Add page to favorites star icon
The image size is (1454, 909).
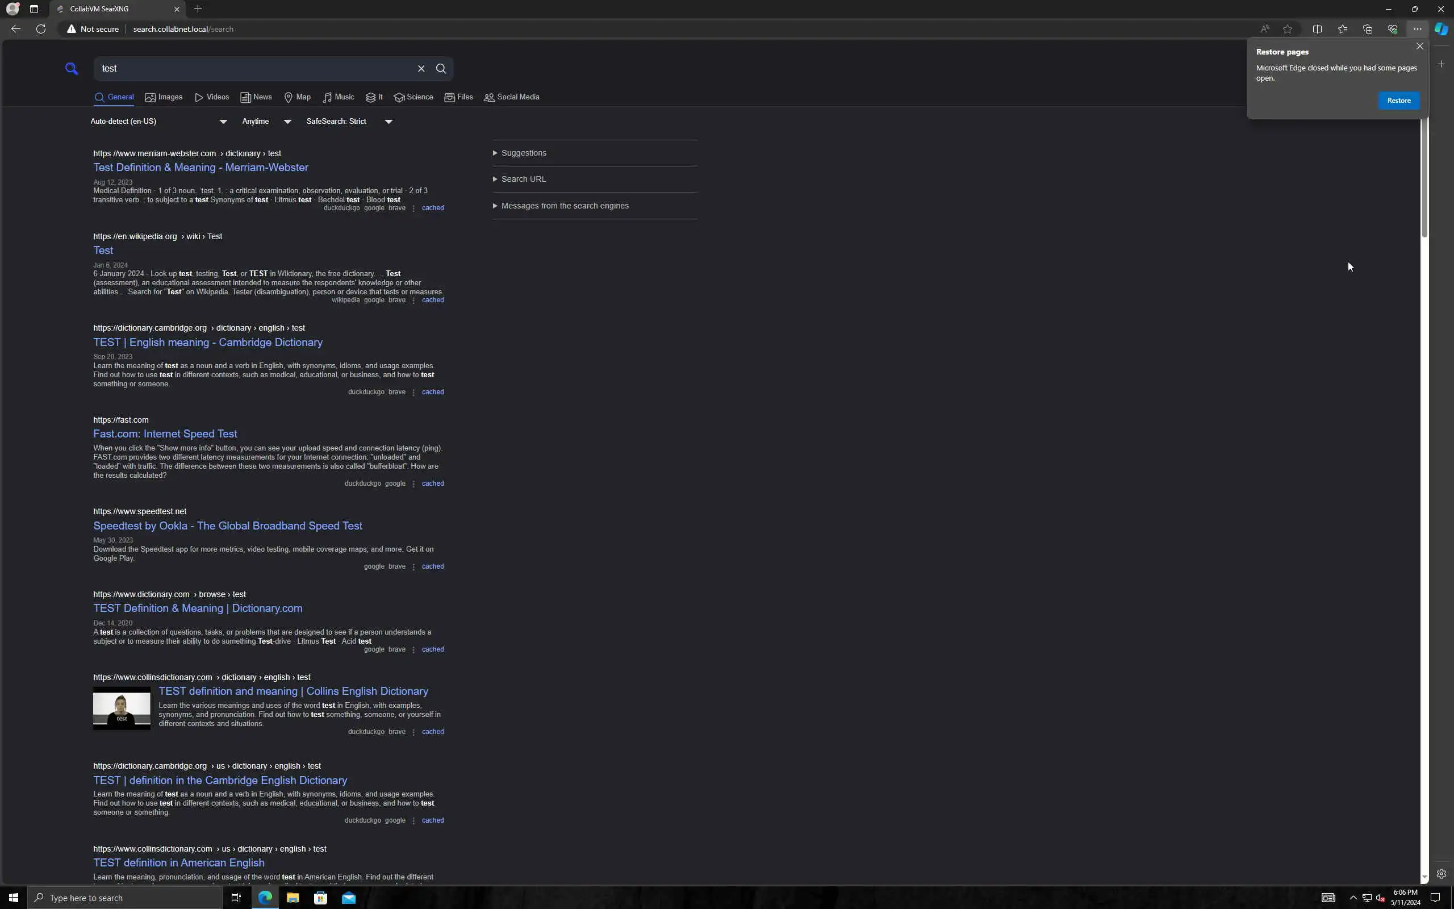[x=1288, y=29]
